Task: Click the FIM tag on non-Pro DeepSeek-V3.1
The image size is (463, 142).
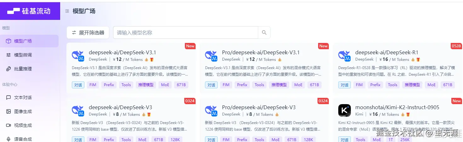Action: pyautogui.click(x=93, y=85)
